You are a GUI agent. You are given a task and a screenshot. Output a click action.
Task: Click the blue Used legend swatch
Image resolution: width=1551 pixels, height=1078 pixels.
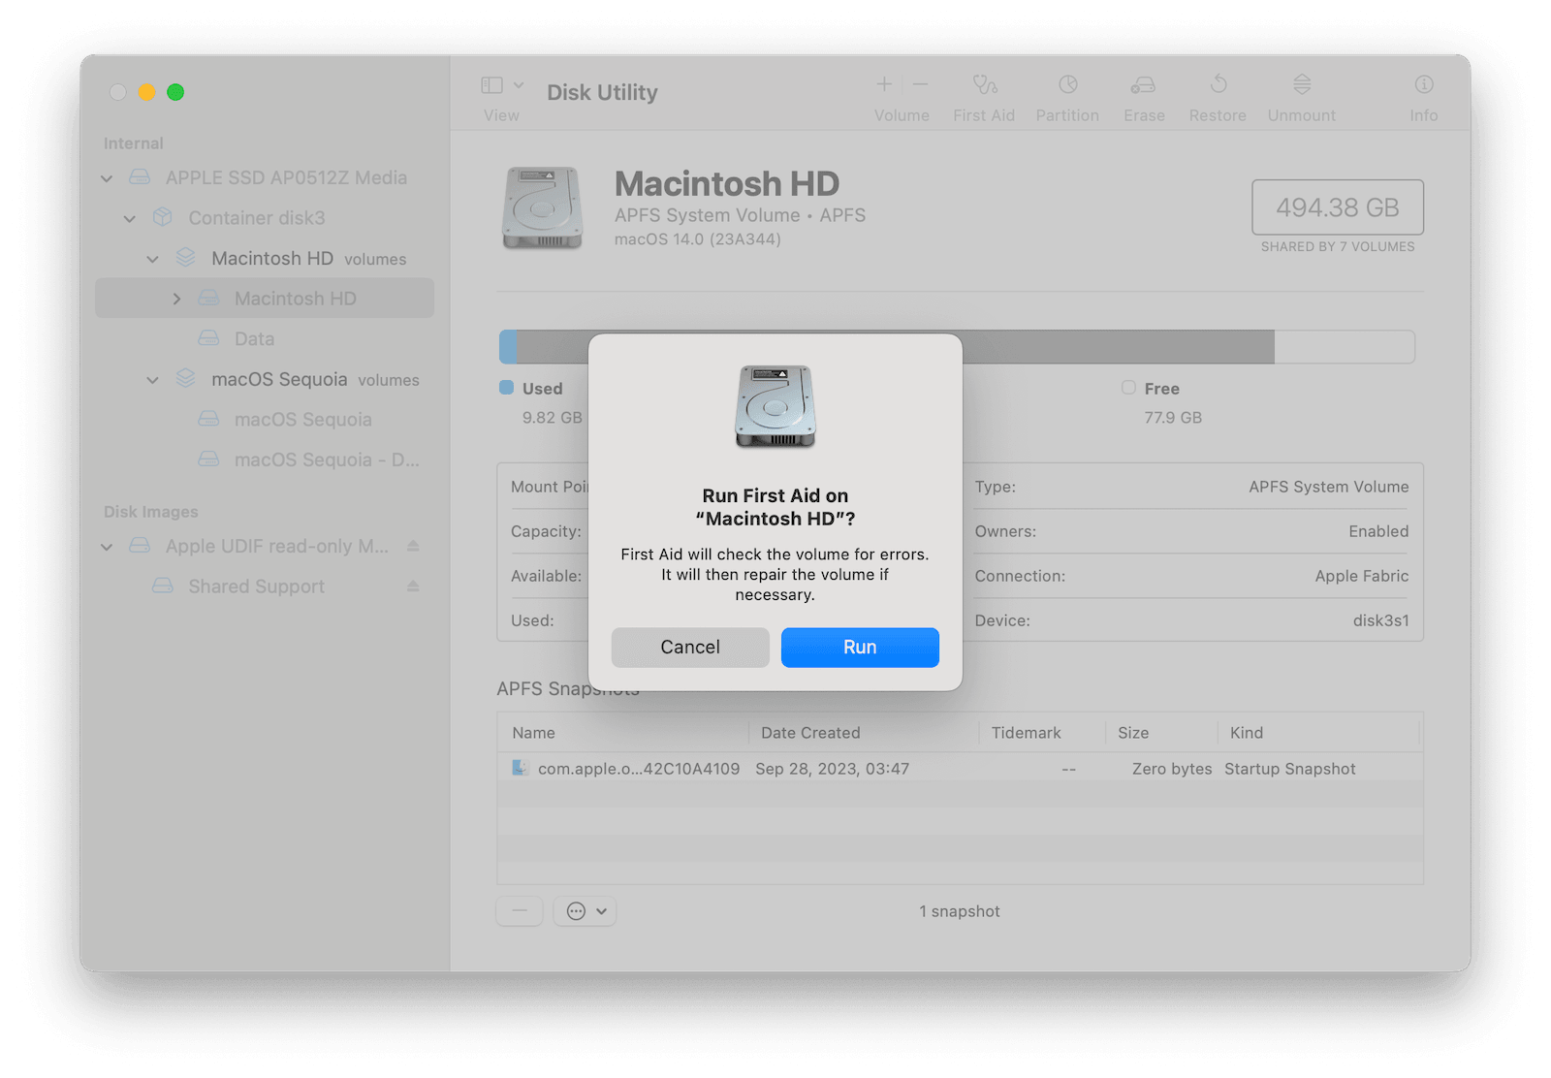506,388
